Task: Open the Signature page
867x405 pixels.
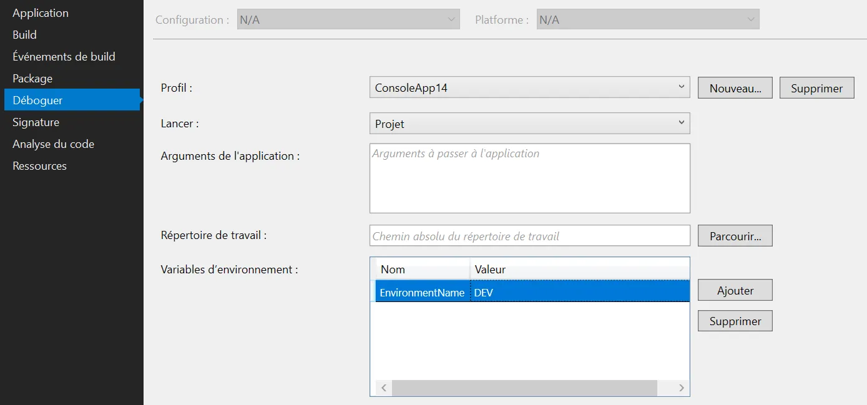Action: [36, 122]
